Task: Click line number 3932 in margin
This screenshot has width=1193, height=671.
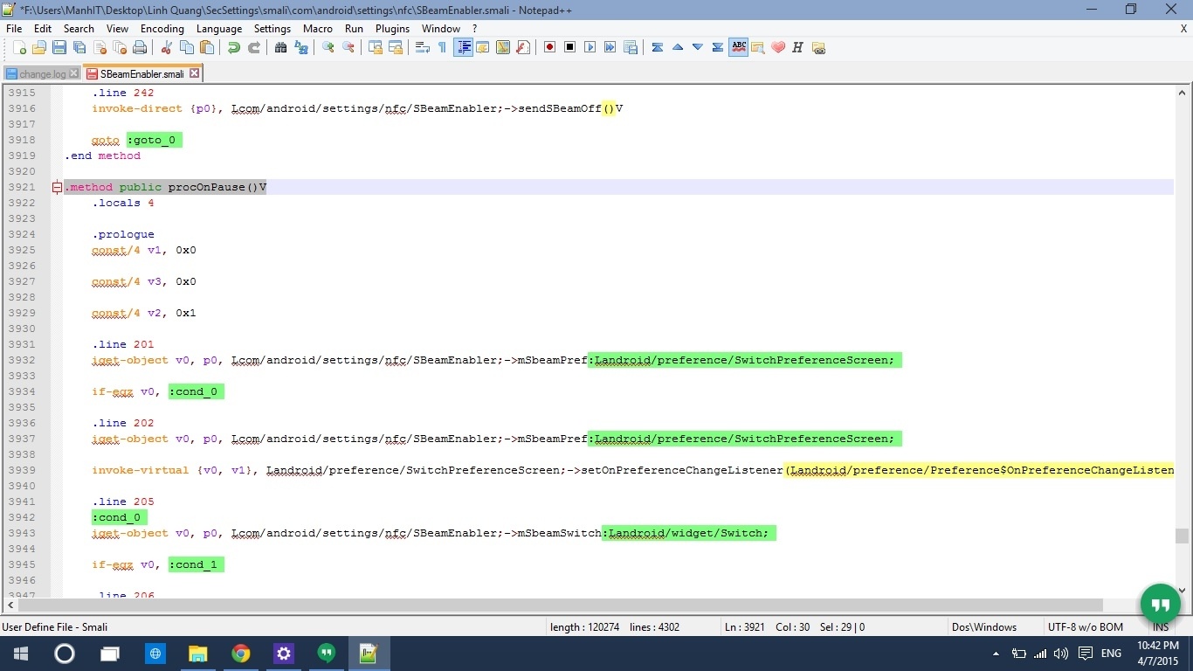Action: [x=22, y=360]
